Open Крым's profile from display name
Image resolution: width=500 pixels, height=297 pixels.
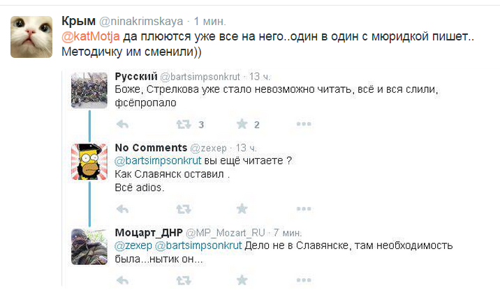78,19
